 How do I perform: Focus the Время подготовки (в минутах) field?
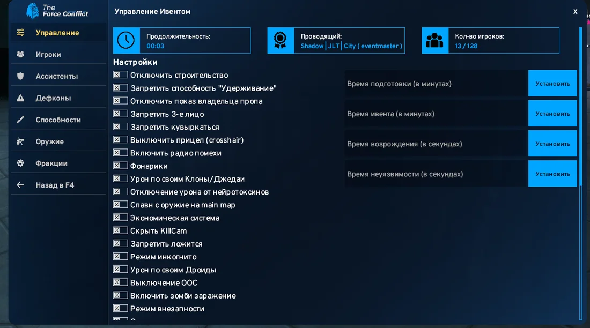click(436, 83)
